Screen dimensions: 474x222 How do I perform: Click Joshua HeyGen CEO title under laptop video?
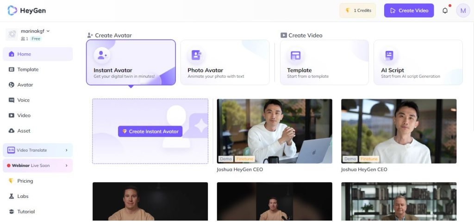240,170
